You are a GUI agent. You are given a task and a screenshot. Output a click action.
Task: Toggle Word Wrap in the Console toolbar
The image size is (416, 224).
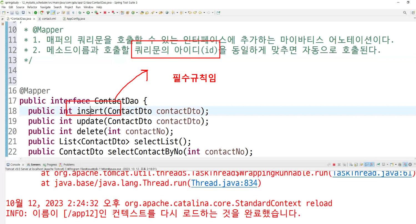point(361,165)
